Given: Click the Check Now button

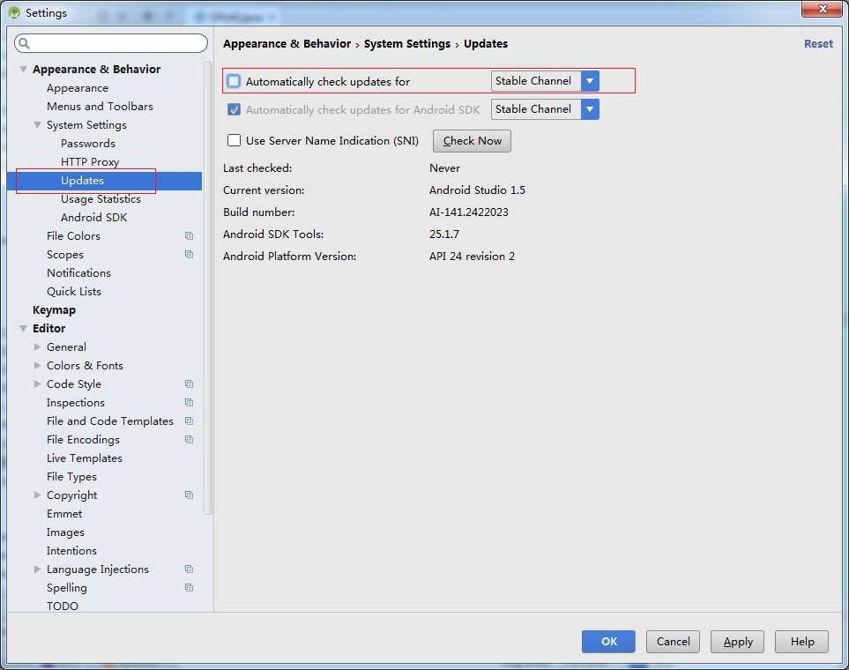Looking at the screenshot, I should click(472, 141).
